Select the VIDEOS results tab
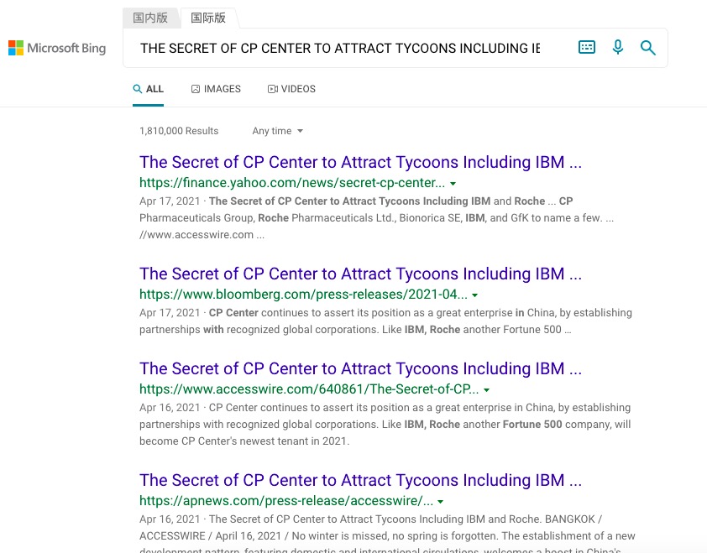Viewport: 707px width, 553px height. tap(291, 89)
